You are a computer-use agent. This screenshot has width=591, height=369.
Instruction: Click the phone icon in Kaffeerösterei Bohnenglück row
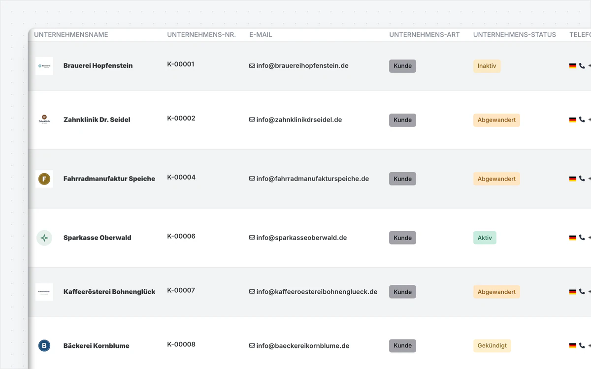[582, 292]
